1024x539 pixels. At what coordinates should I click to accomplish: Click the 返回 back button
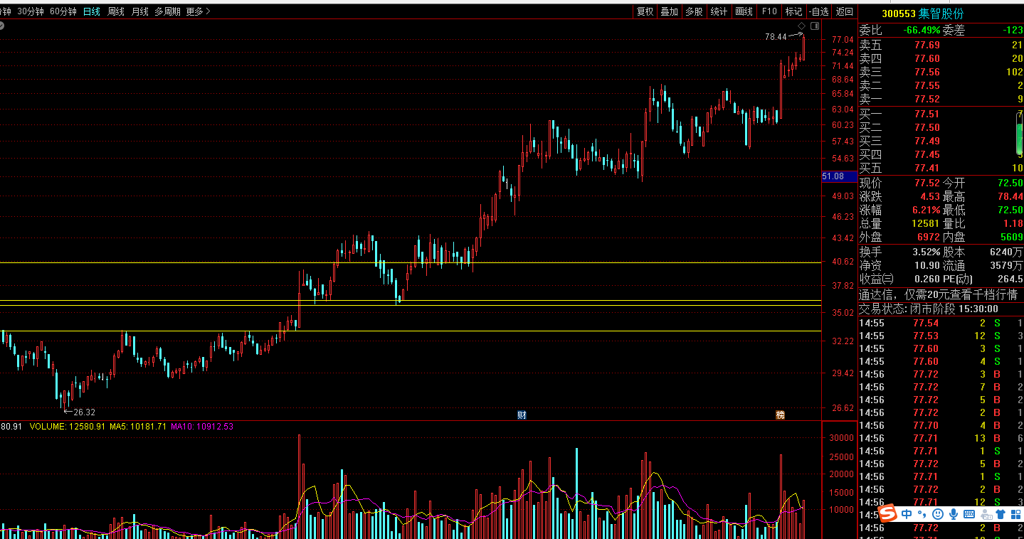pos(844,11)
